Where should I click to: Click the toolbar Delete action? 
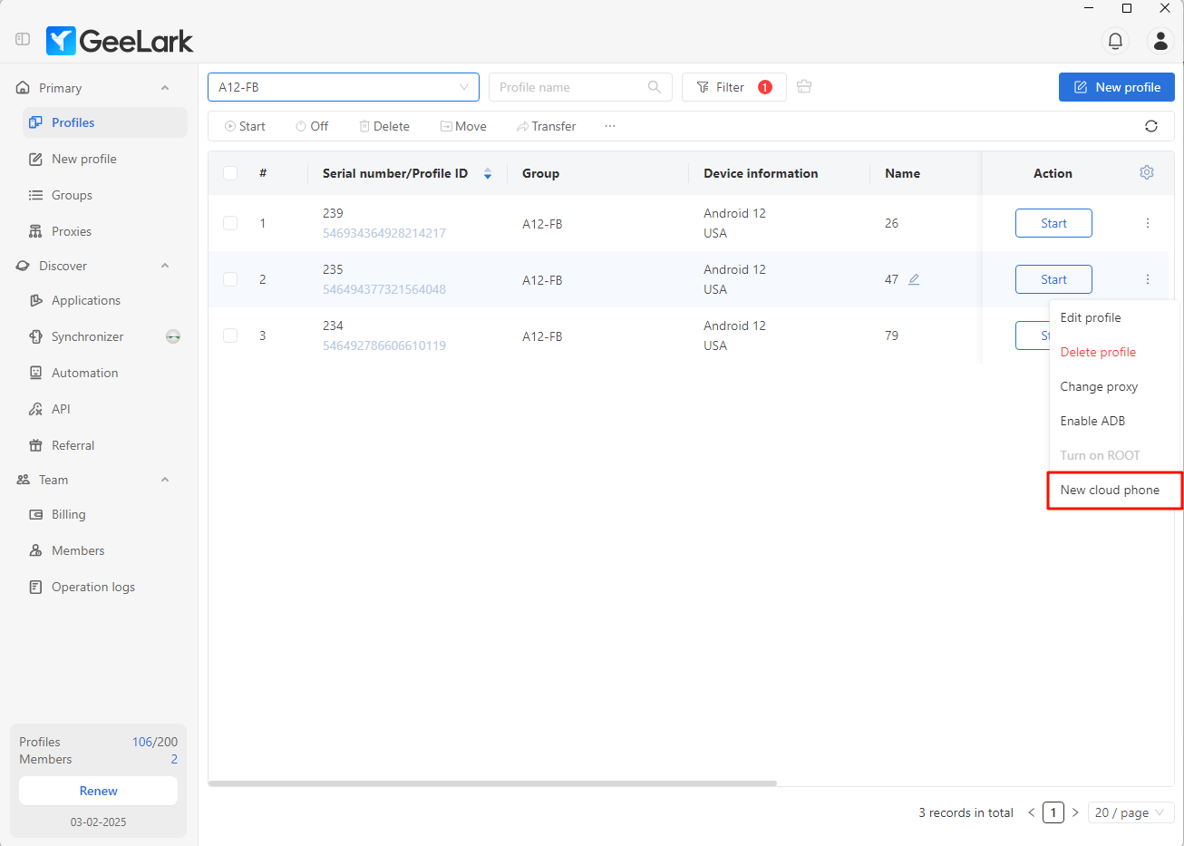(x=384, y=126)
